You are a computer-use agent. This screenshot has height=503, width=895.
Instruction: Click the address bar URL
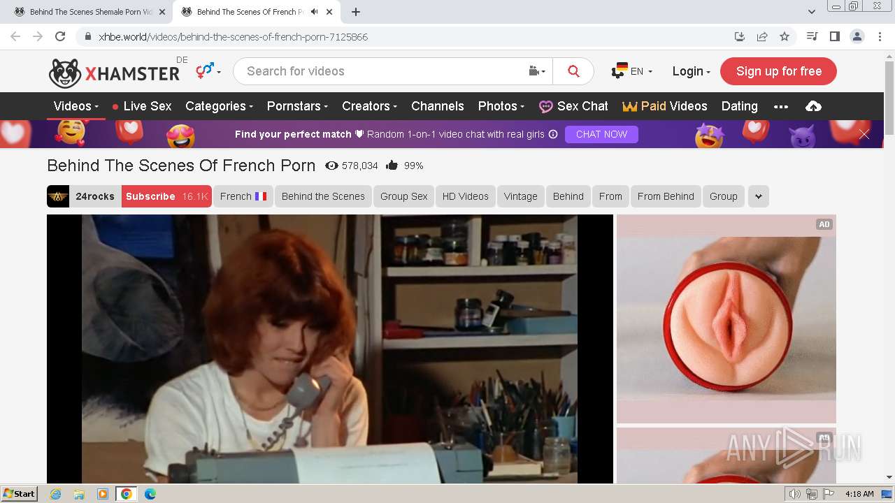point(233,37)
